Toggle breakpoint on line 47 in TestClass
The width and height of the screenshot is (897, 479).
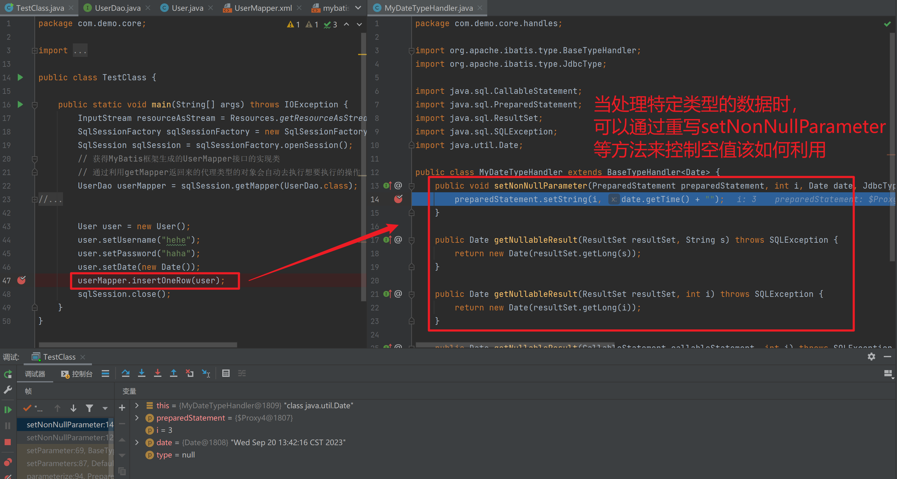point(22,280)
